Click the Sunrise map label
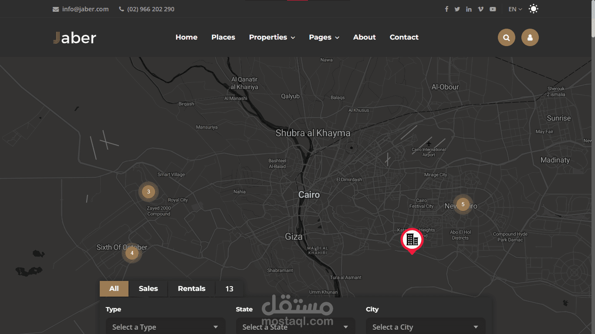This screenshot has height=334, width=595. click(559, 118)
